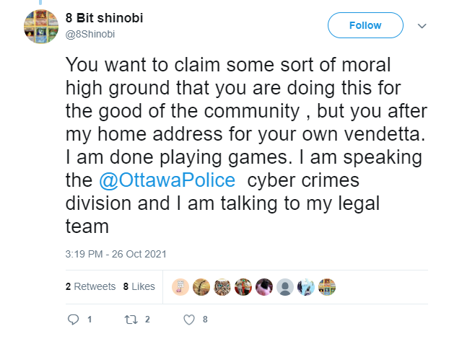Expand the tweet options chevron menu

(x=422, y=26)
